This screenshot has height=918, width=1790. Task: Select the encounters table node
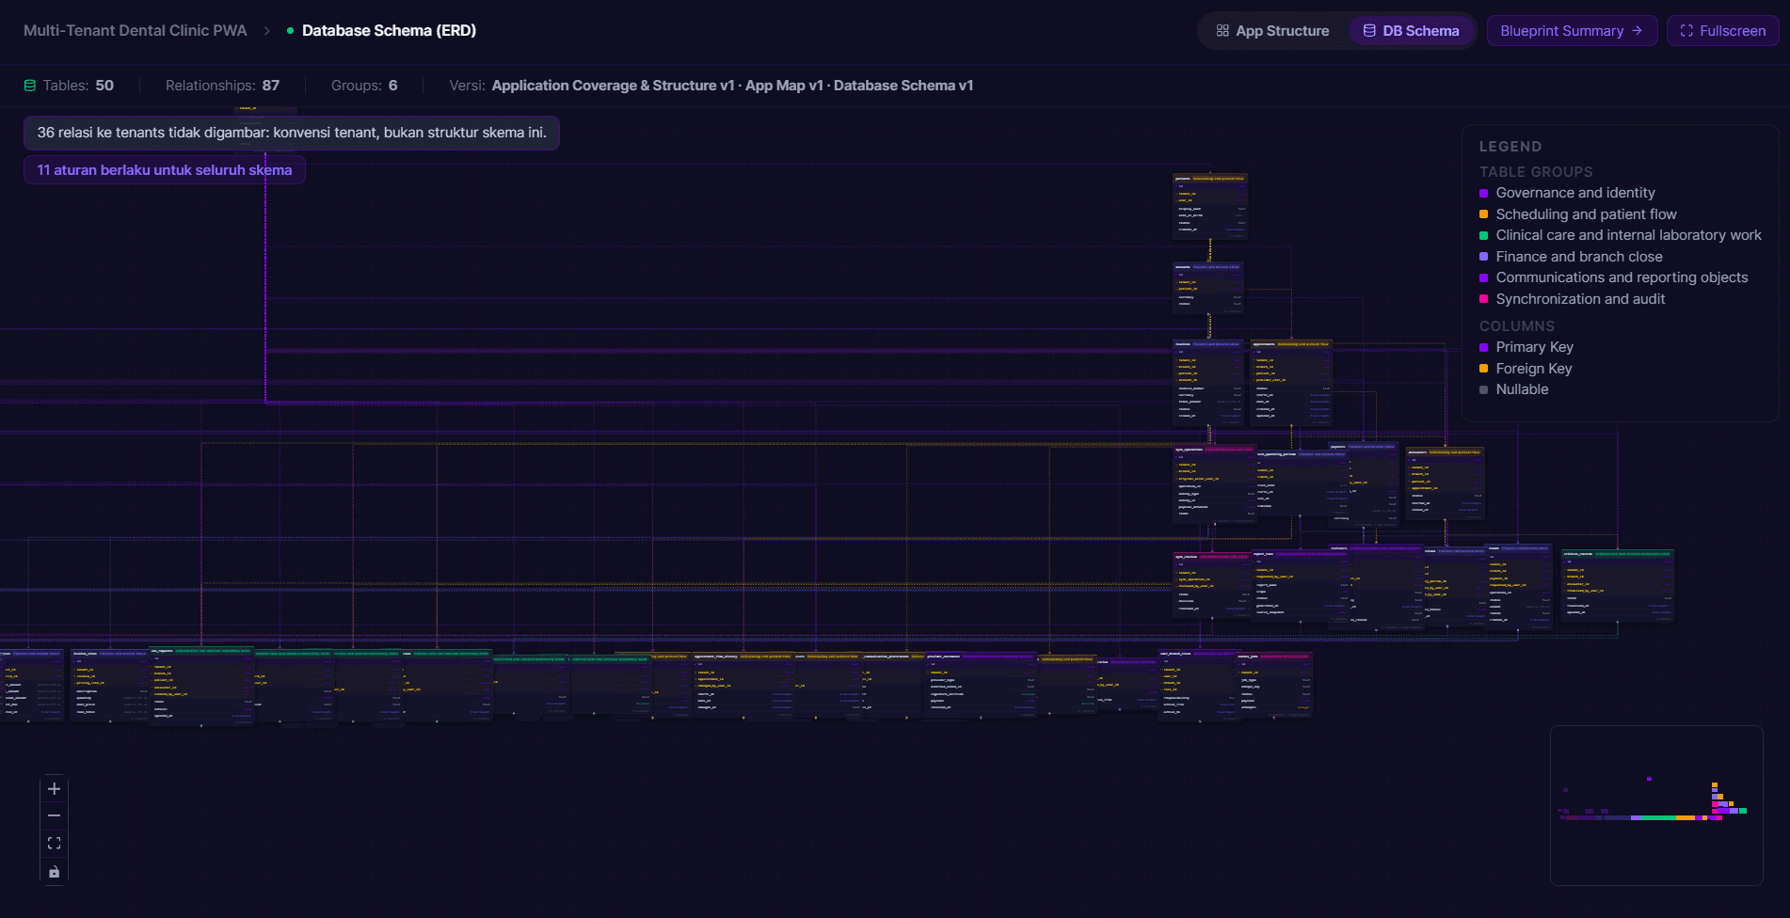tap(1445, 483)
